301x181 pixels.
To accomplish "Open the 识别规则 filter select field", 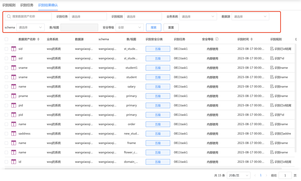I will pyautogui.click(x=143, y=17).
